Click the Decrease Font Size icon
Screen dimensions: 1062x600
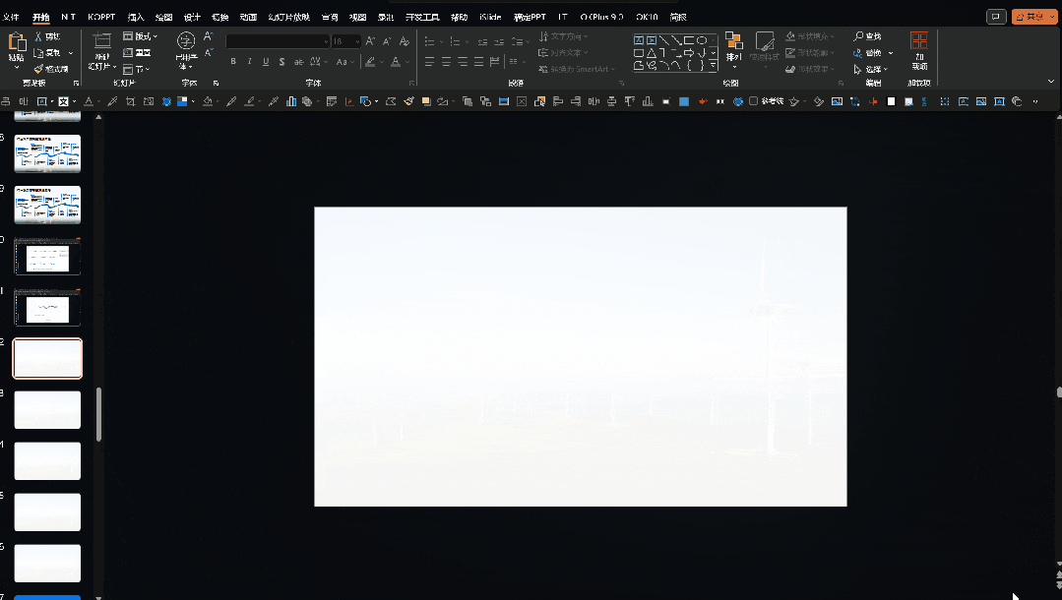coord(387,41)
